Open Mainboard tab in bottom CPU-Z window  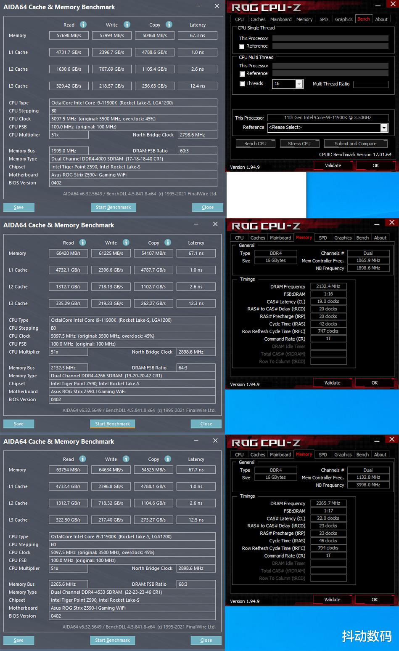pyautogui.click(x=280, y=455)
